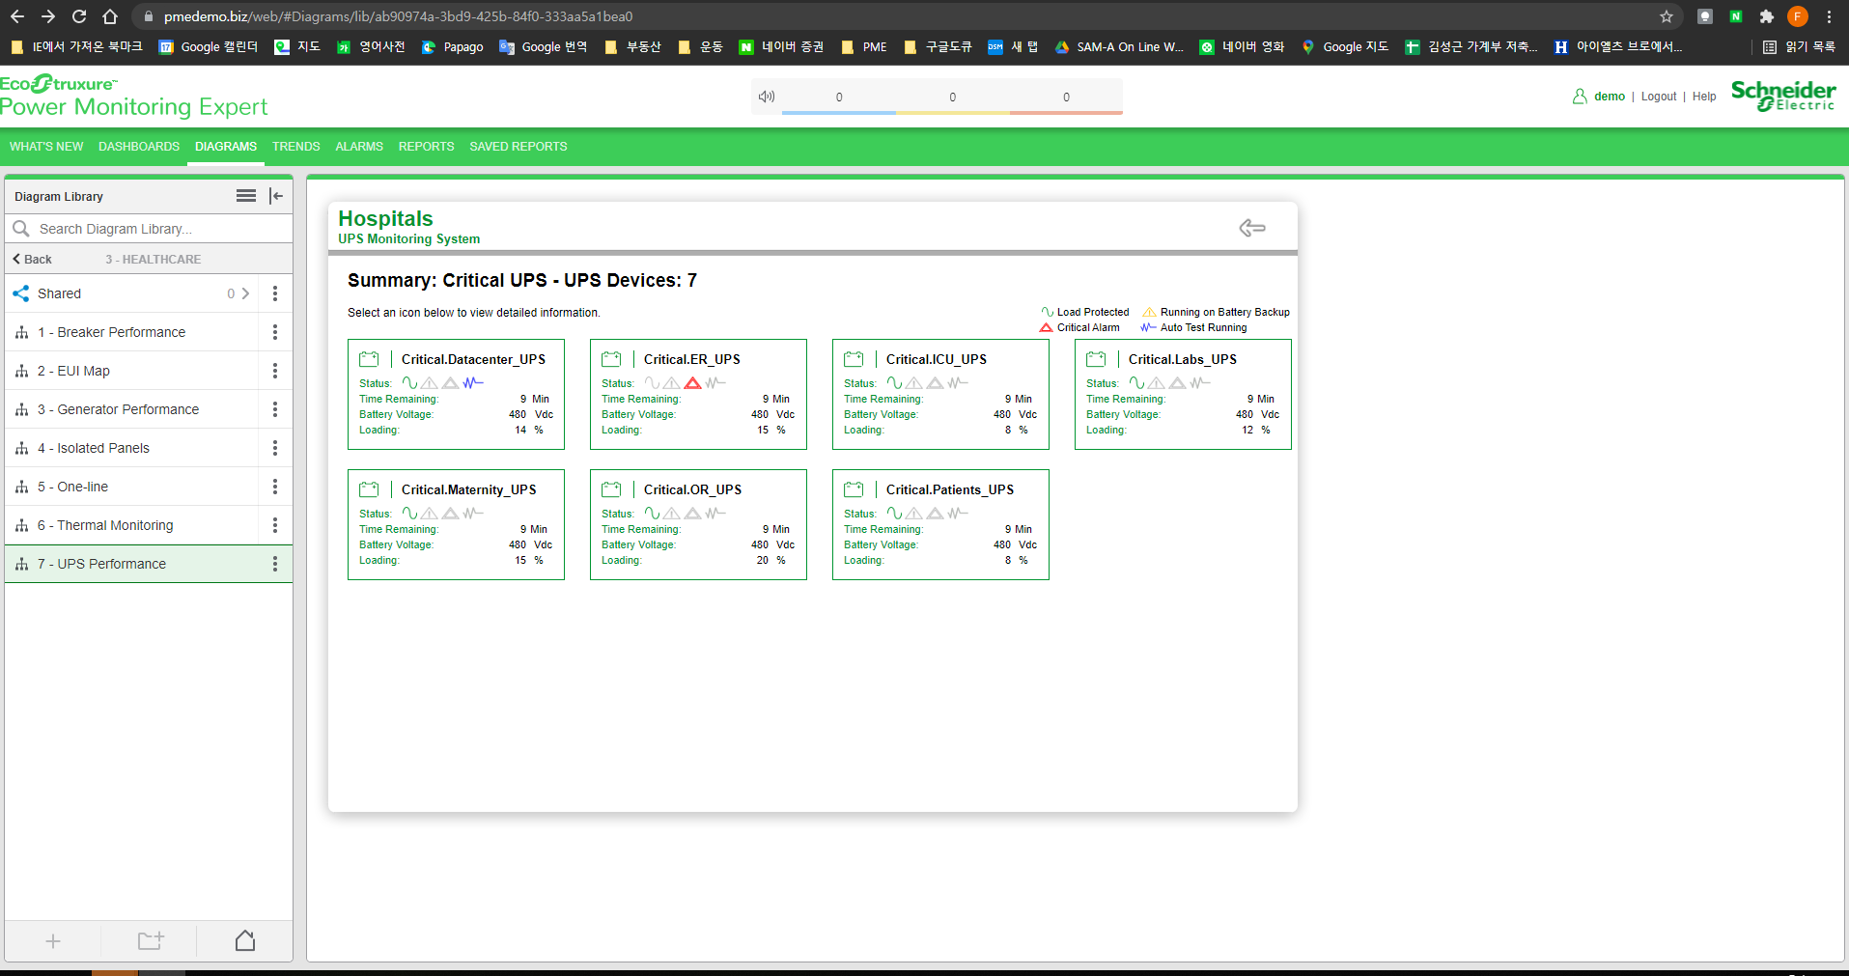Add a new diagram with plus icon
This screenshot has width=1849, height=976.
(x=53, y=941)
